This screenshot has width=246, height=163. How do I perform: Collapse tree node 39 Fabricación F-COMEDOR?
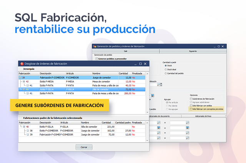(20, 77)
